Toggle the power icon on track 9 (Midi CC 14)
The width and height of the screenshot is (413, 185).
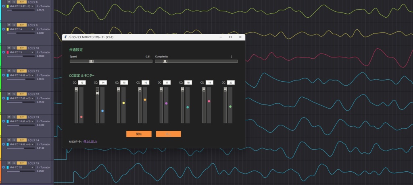pyautogui.click(x=3, y=29)
